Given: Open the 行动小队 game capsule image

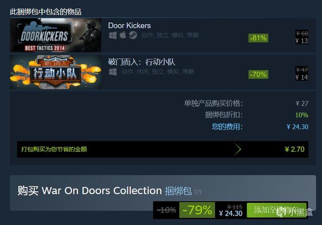Looking at the screenshot, I should coord(56,72).
